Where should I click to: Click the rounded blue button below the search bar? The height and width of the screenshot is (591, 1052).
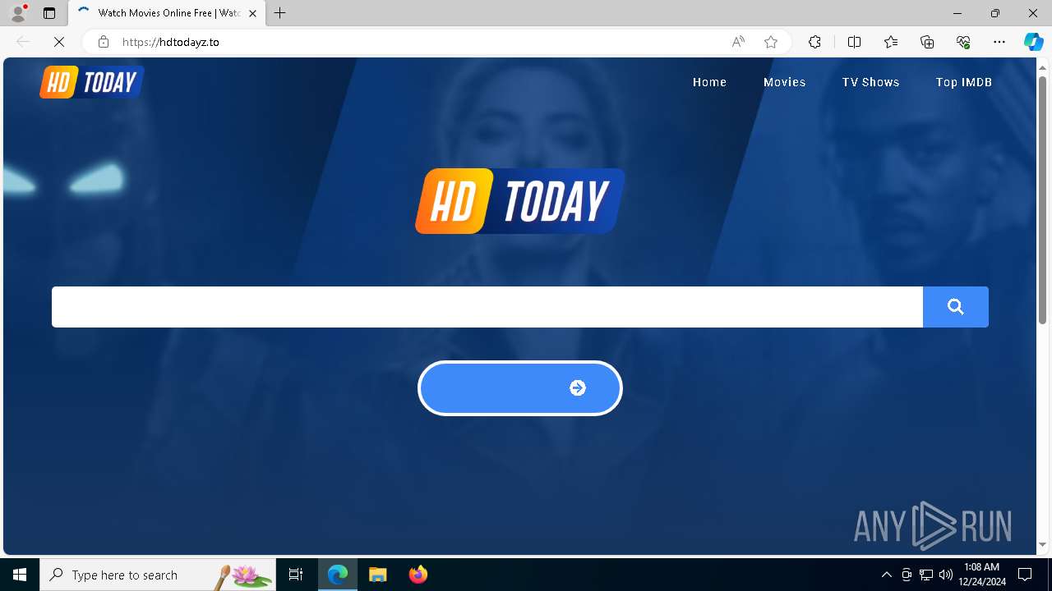point(520,388)
